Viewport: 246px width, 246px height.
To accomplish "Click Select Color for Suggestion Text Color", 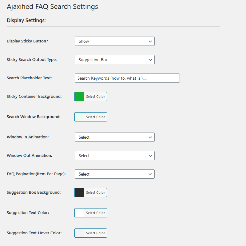I will pos(95,212).
